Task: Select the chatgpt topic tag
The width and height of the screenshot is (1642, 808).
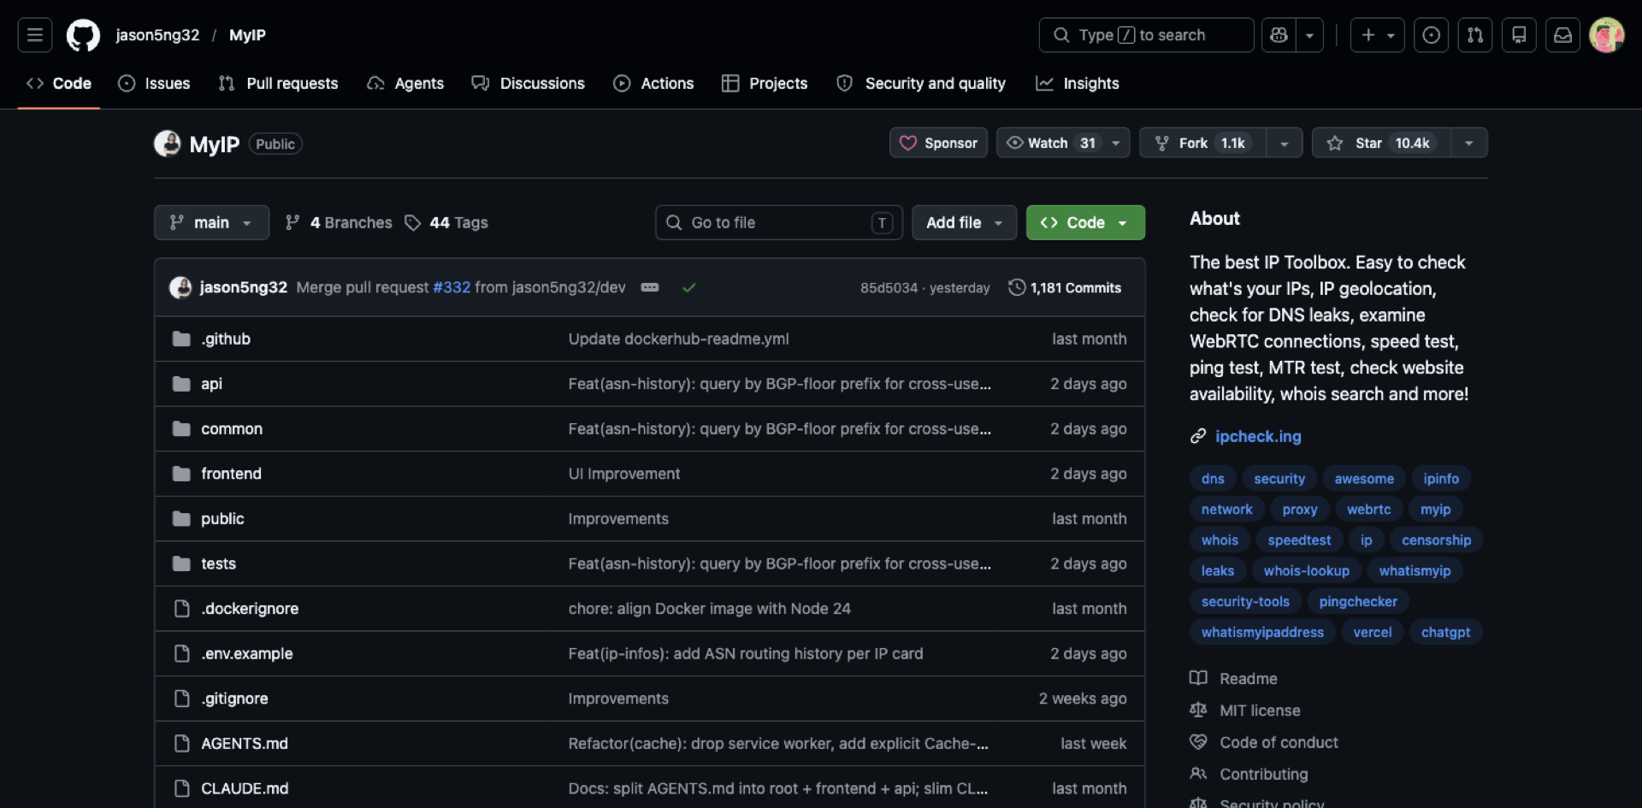Action: pos(1445,633)
